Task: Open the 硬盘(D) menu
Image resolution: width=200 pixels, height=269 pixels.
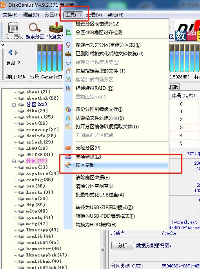Action: pyautogui.click(x=31, y=15)
